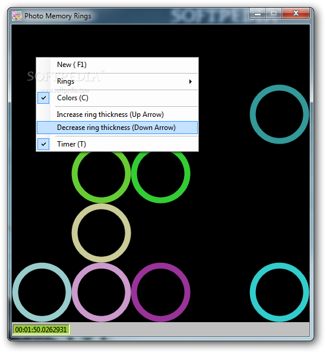Click the beige ring
The image size is (326, 353).
tap(101, 233)
